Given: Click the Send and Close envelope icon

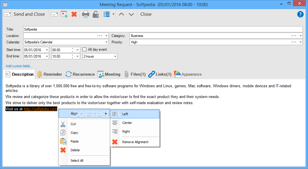Looking at the screenshot, I should (7, 14).
